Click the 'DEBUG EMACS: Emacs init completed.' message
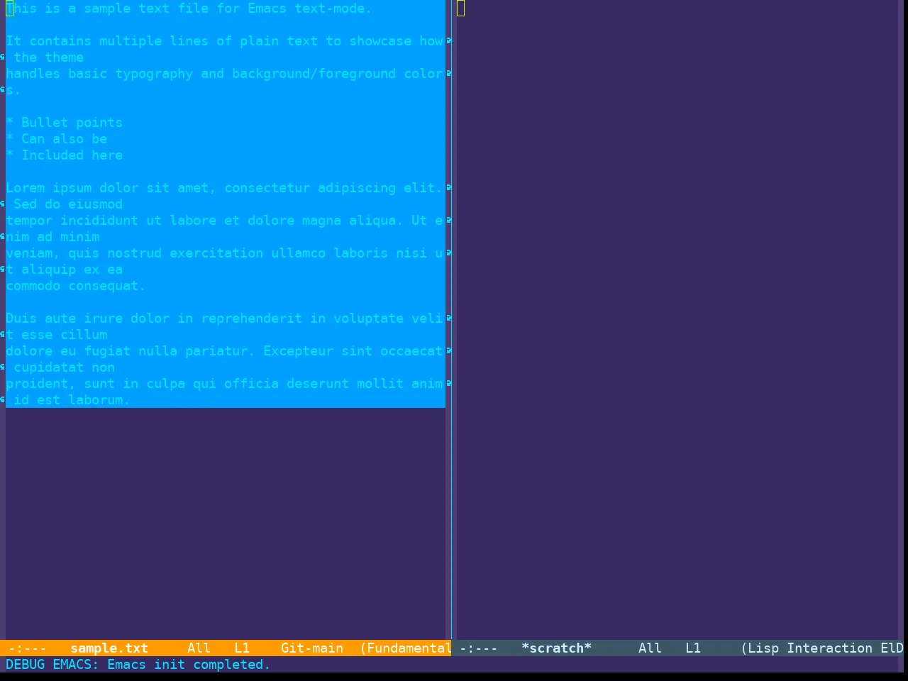908x681 pixels. coord(138,664)
